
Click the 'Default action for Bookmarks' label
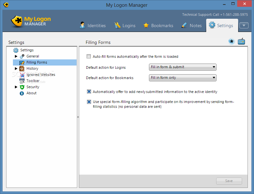(x=110, y=78)
